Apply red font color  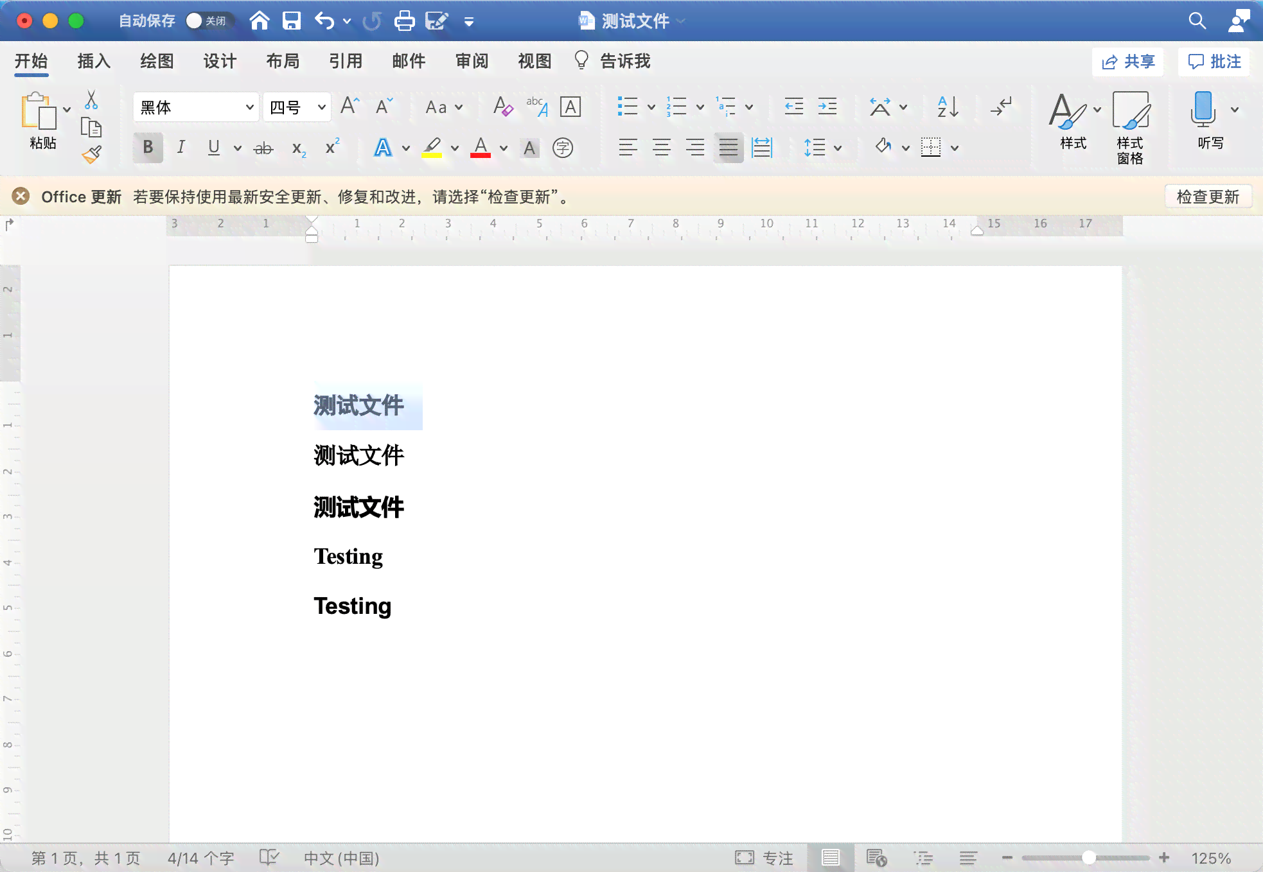481,148
